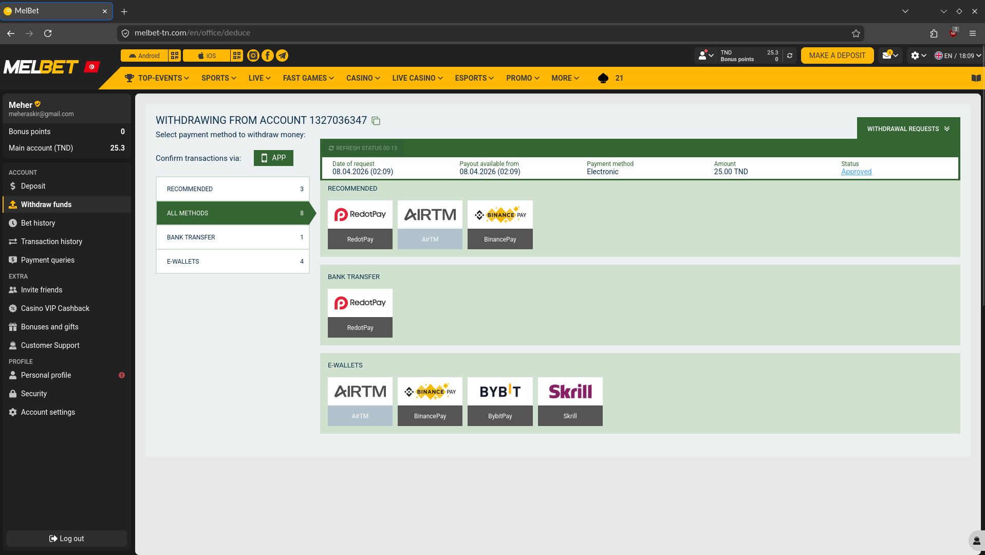This screenshot has height=555, width=985.
Task: Open the settings gear in header
Action: pos(918,55)
